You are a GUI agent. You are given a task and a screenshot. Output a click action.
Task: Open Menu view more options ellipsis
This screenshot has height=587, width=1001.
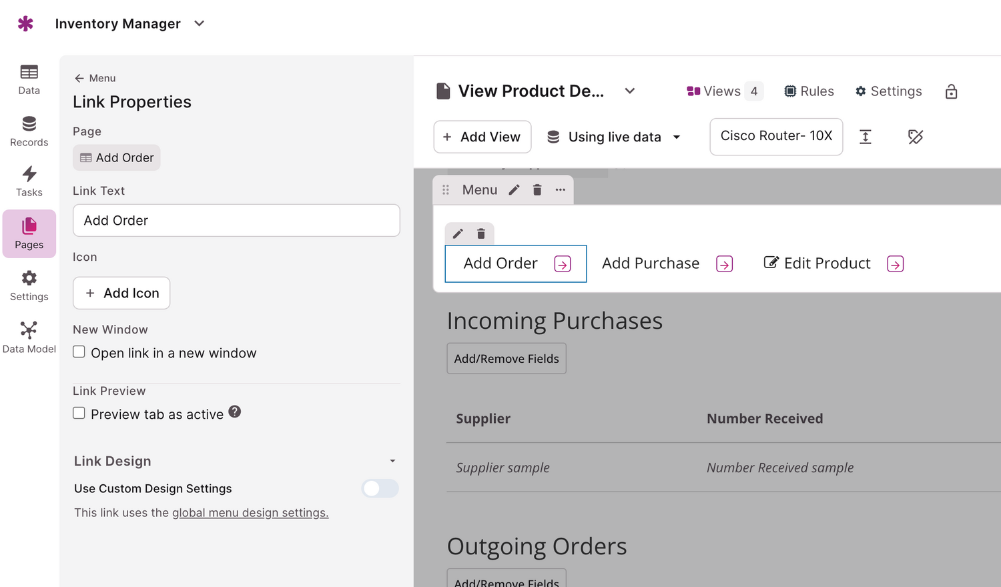point(561,190)
